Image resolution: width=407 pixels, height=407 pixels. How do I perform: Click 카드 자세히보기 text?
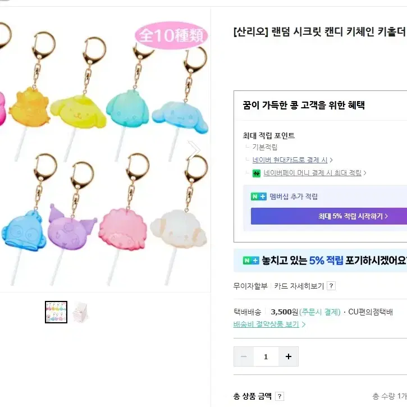pyautogui.click(x=299, y=286)
